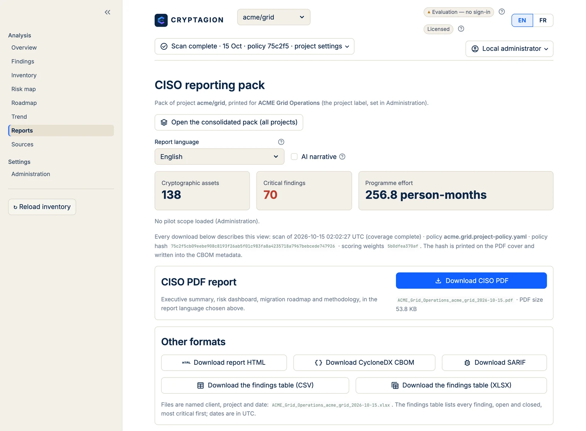The width and height of the screenshot is (586, 431).
Task: Click the Local administrator user icon
Action: pos(475,49)
